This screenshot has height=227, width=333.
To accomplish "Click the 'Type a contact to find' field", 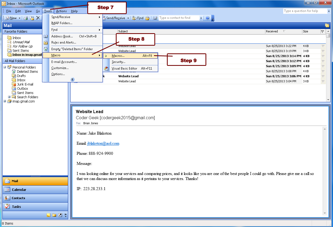I will 179,18.
